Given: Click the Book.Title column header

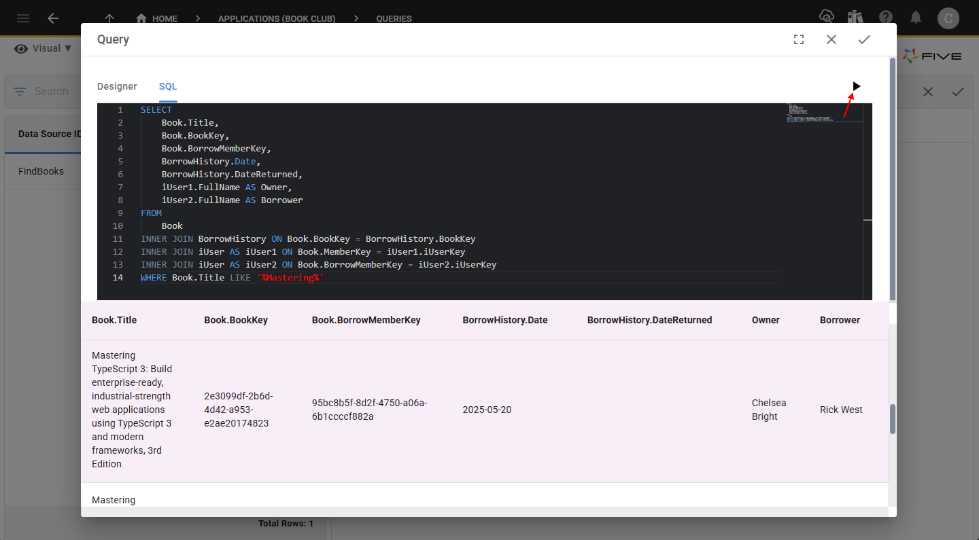Looking at the screenshot, I should [114, 320].
